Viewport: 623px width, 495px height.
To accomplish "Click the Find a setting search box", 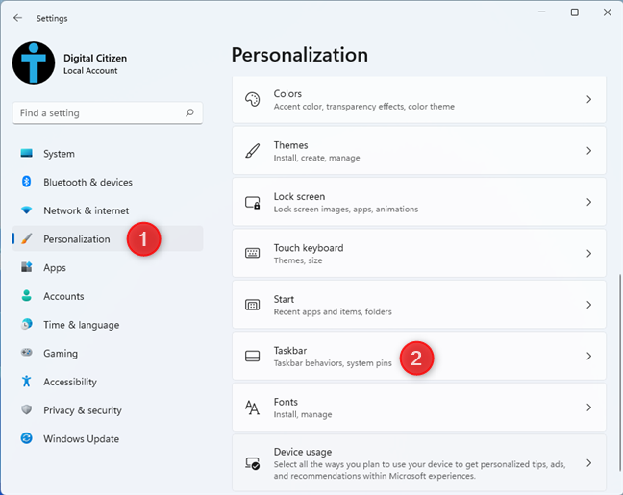I will point(108,112).
